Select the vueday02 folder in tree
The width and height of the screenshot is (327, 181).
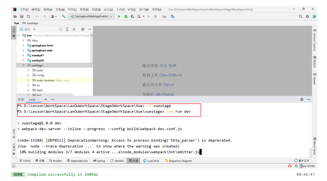(38, 61)
